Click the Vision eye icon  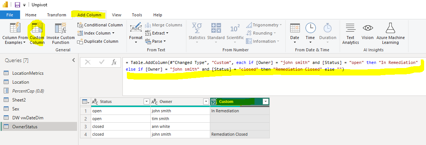pyautogui.click(x=368, y=28)
